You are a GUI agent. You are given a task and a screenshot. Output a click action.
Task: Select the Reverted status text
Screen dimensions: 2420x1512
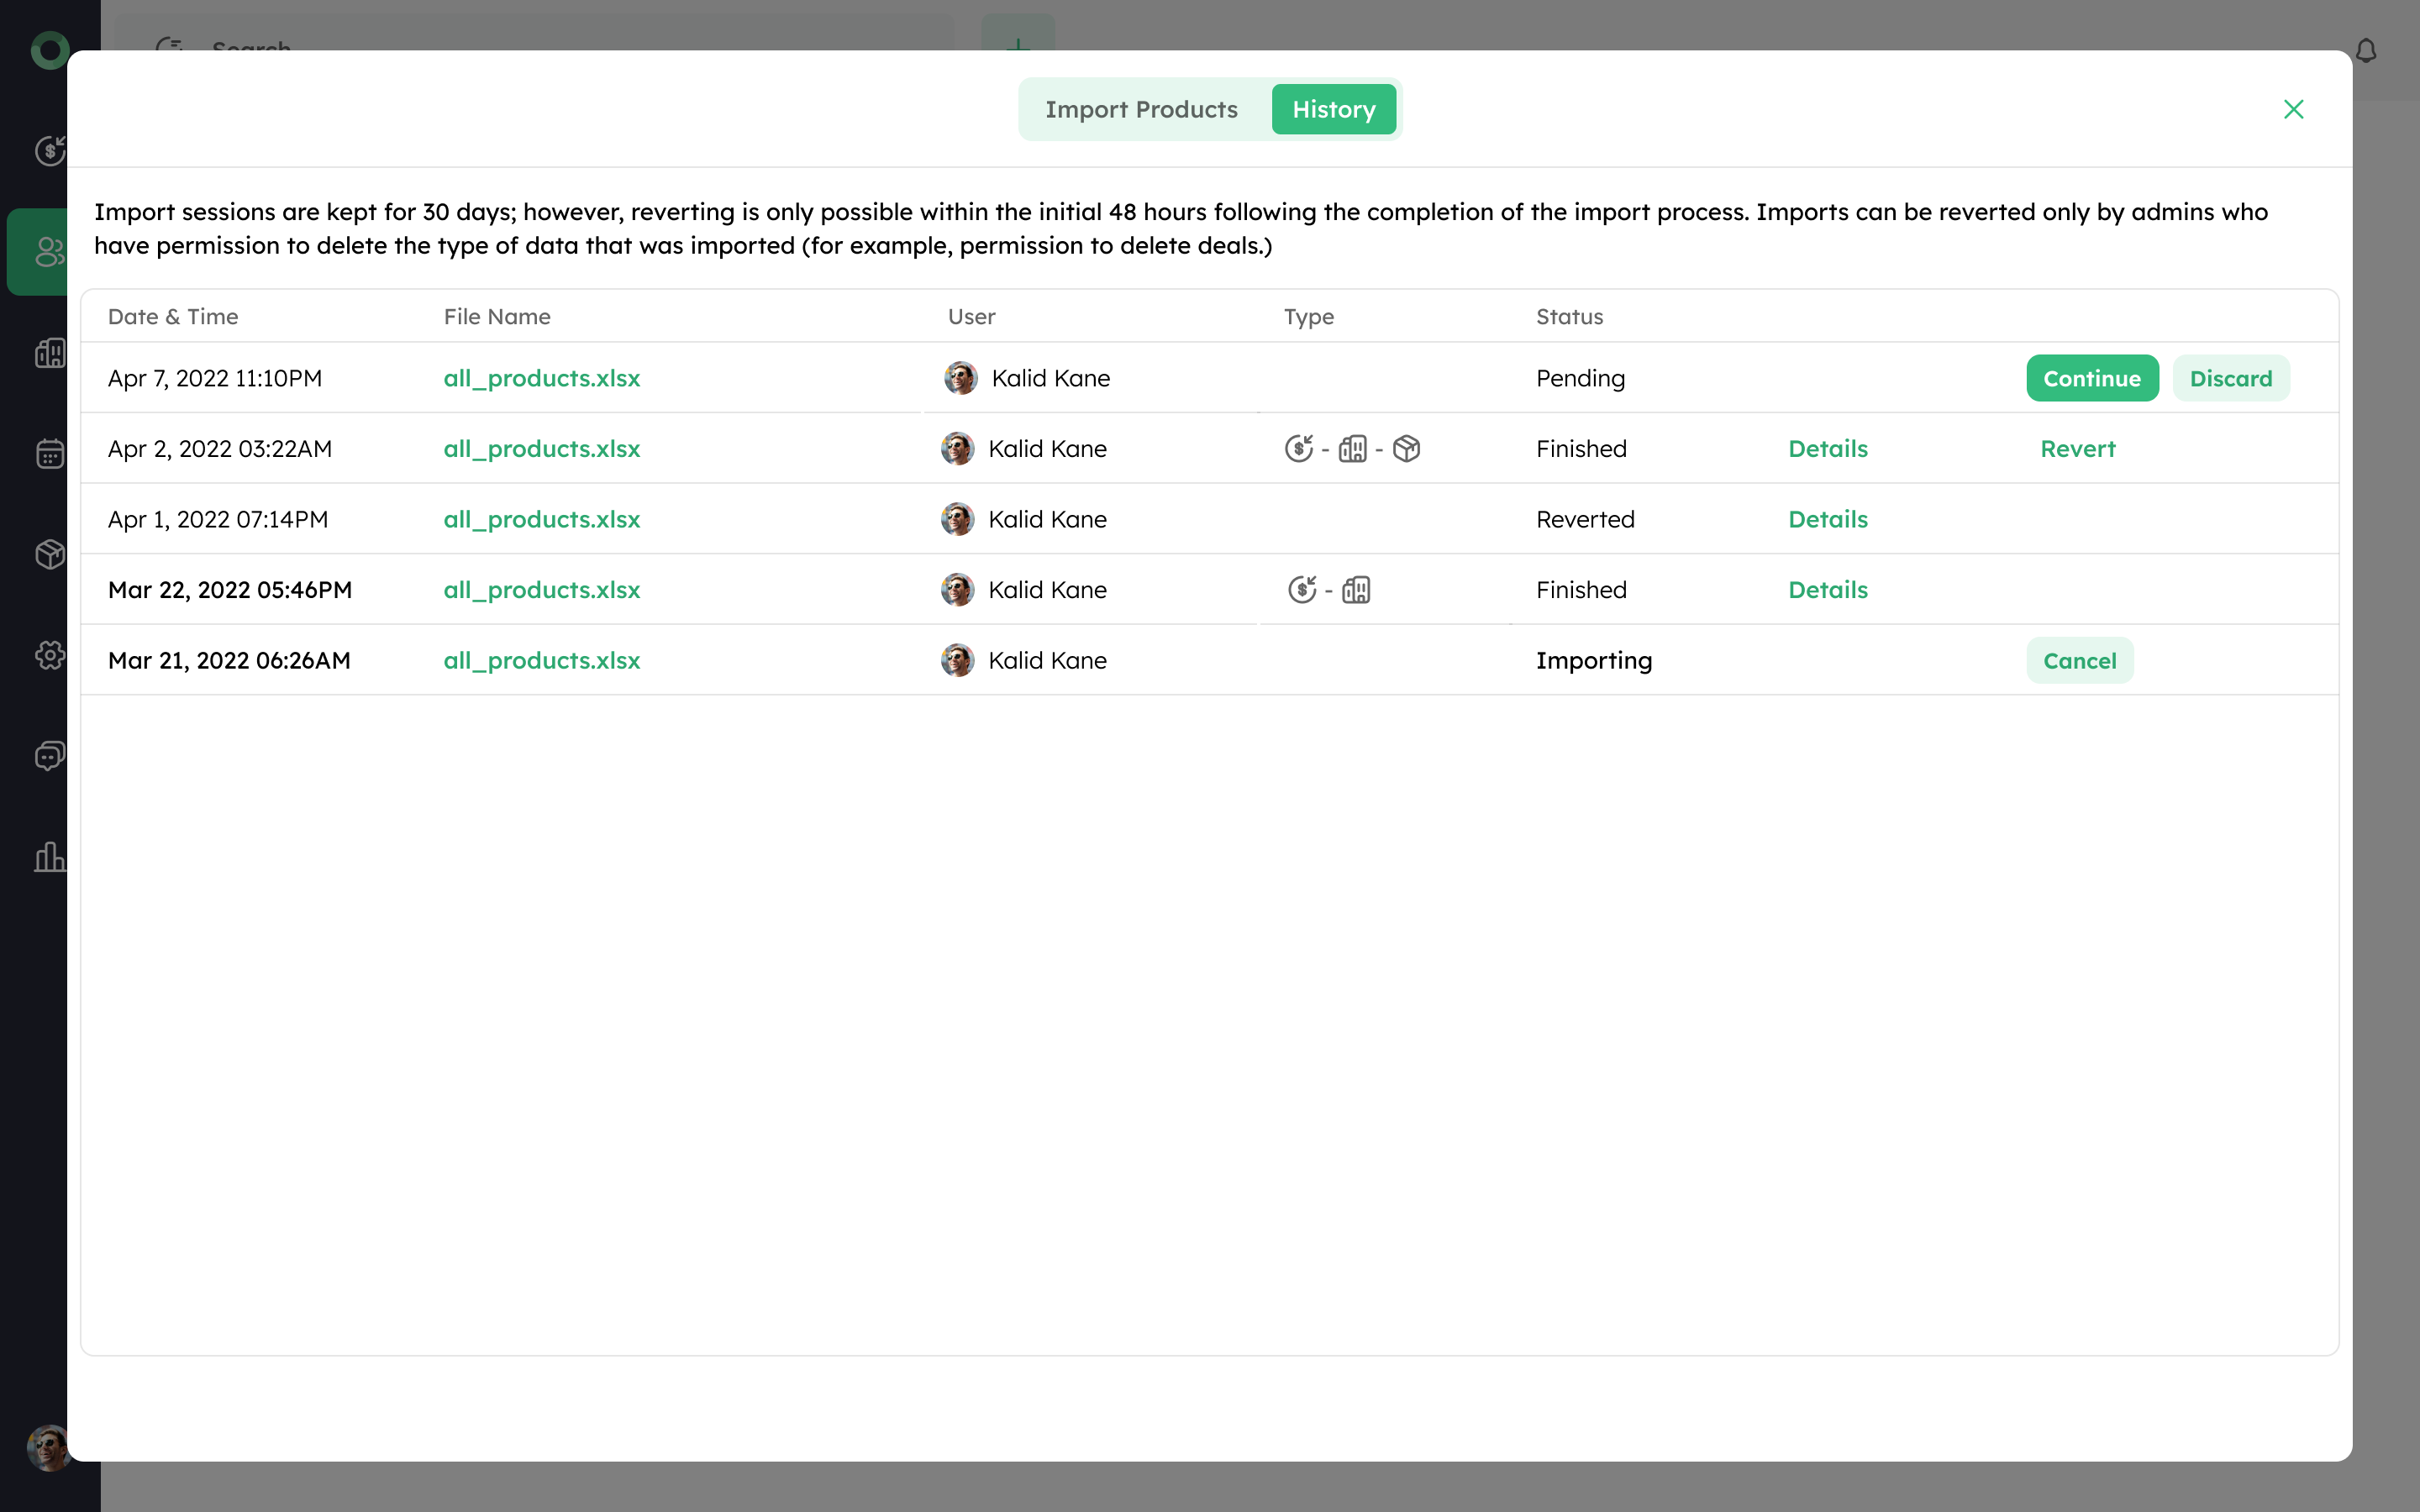pos(1585,519)
